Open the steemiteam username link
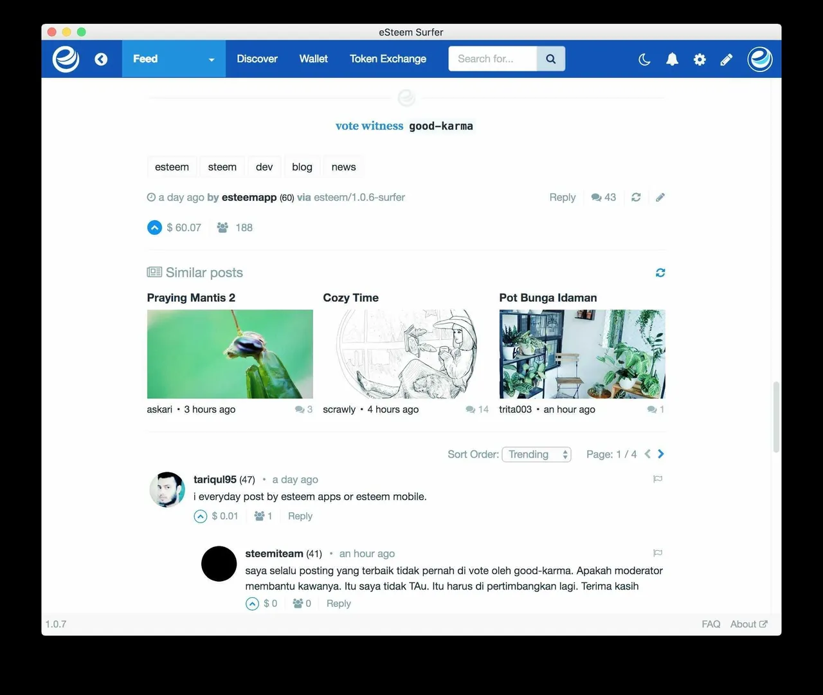Screen dimensions: 823x695 tap(274, 553)
